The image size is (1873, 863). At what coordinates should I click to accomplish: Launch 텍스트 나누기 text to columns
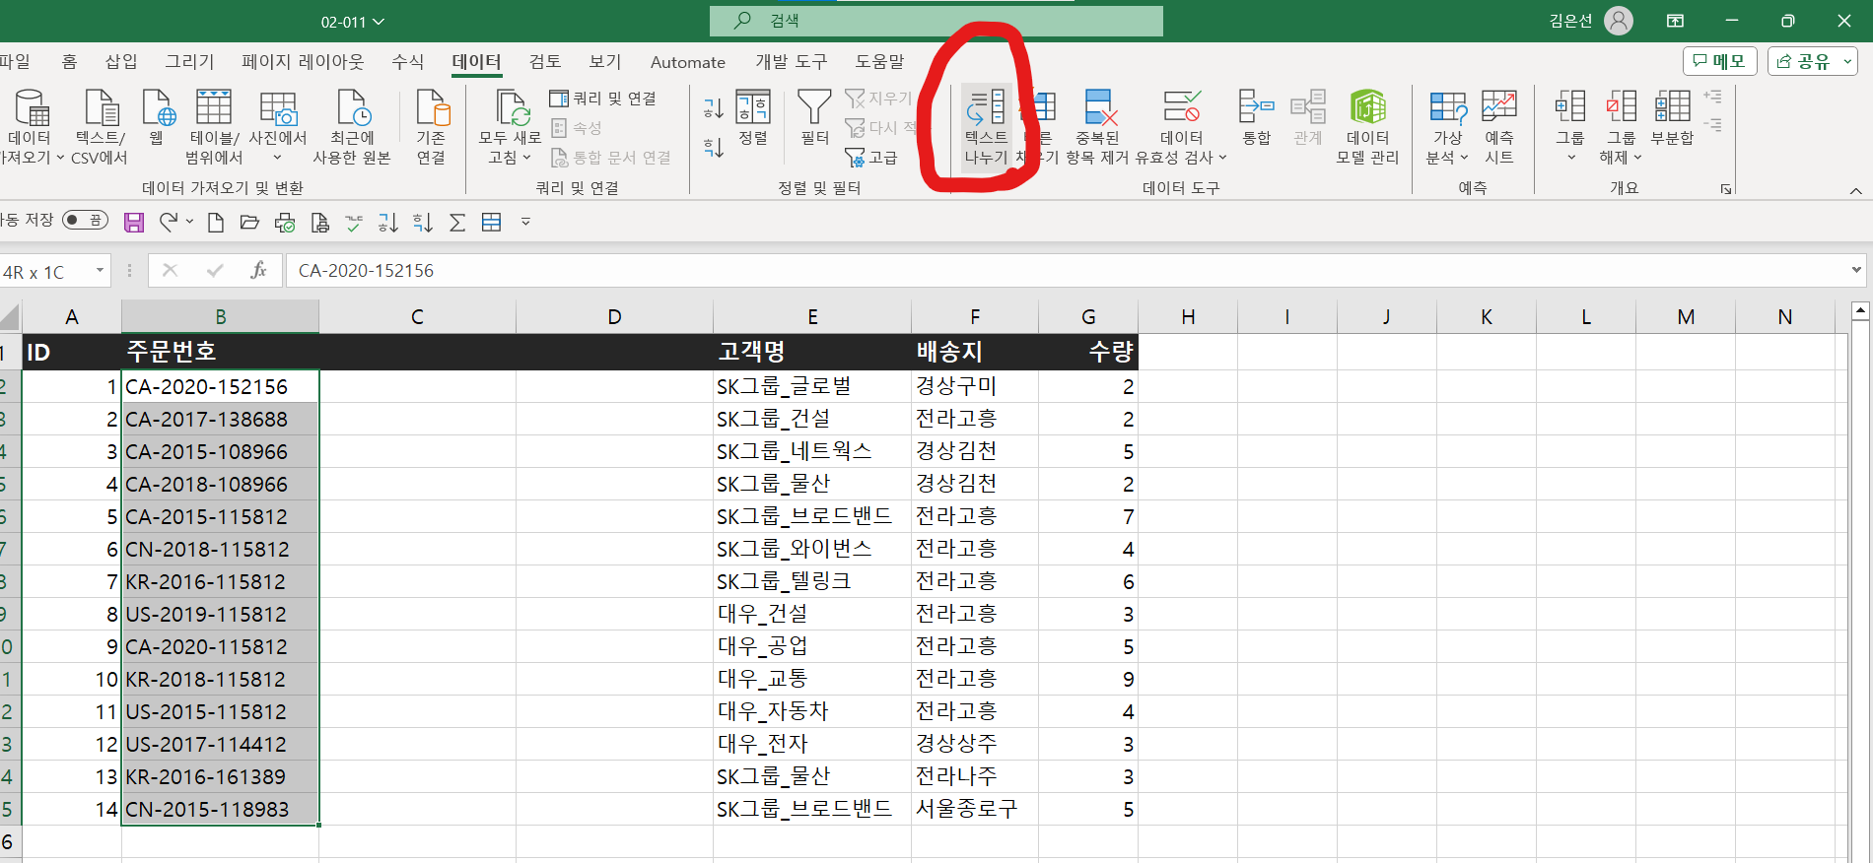(x=986, y=126)
